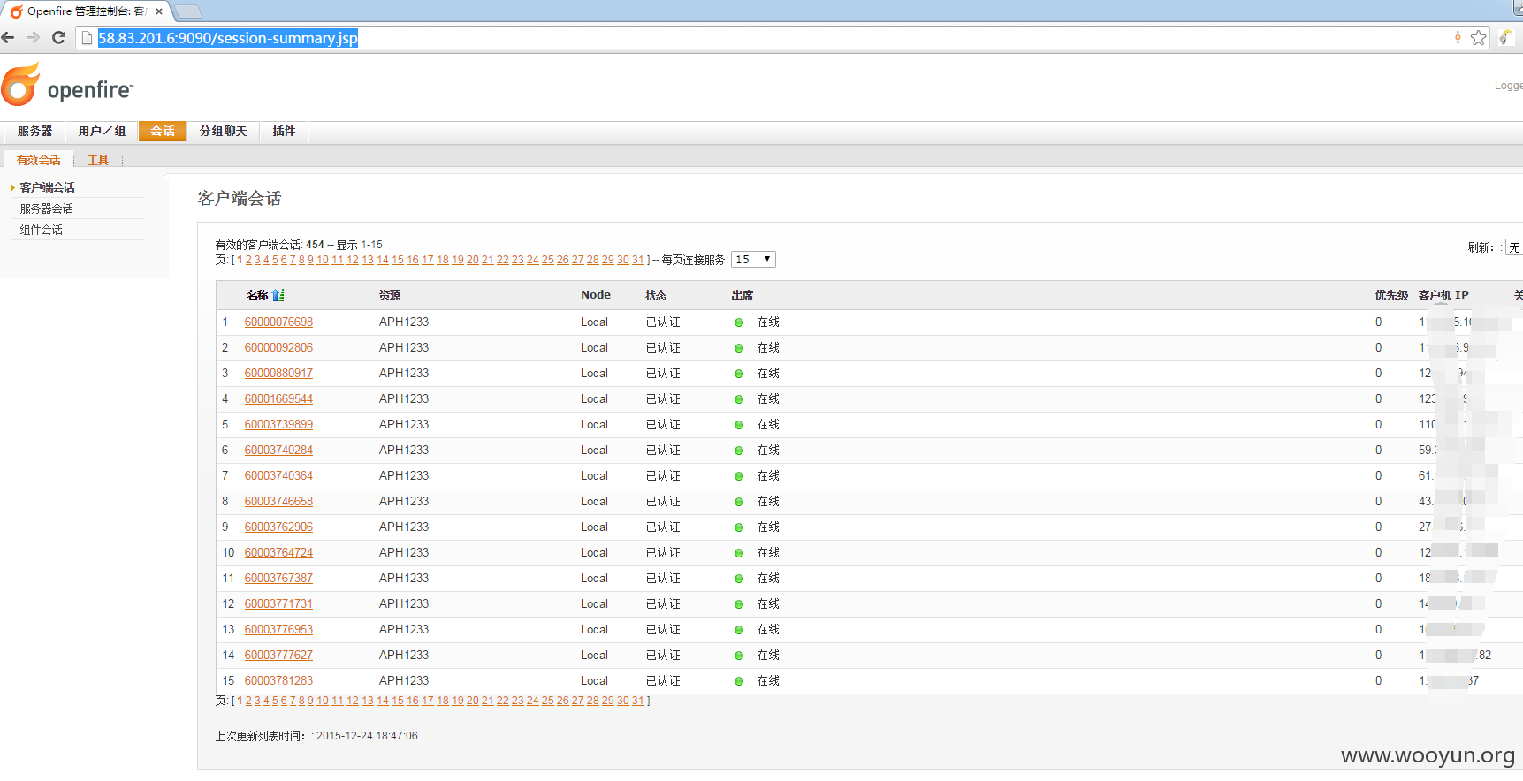
Task: Select the 会话 main tab
Action: click(x=162, y=132)
